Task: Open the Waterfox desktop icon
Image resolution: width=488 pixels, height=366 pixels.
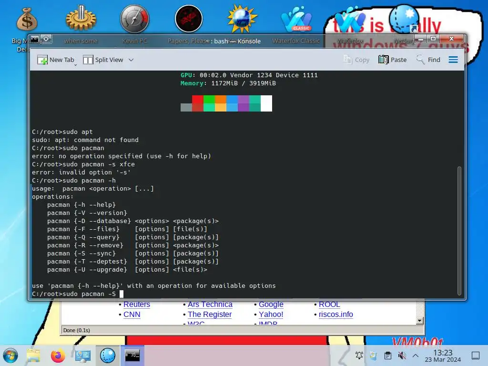Action: coord(350,19)
